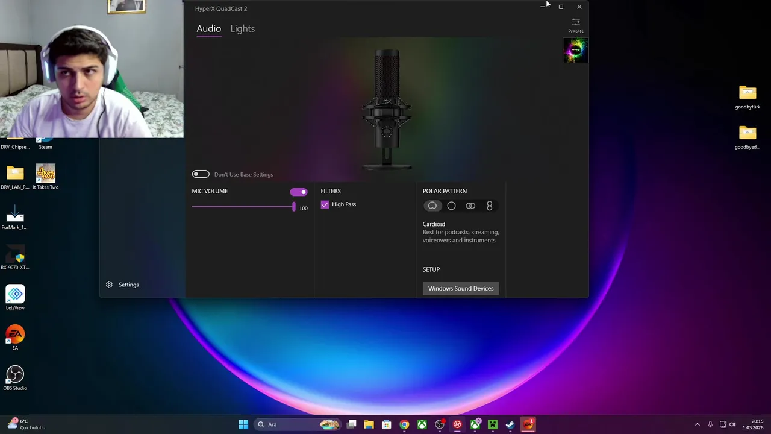This screenshot has height=434, width=771.
Task: Open the HyperX NGENUITY taskbar icon
Action: click(x=457, y=424)
